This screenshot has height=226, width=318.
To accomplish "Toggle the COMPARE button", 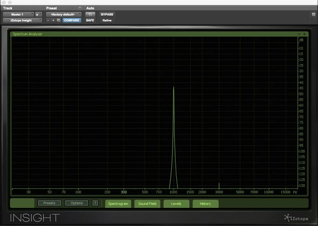I will click(x=72, y=20).
